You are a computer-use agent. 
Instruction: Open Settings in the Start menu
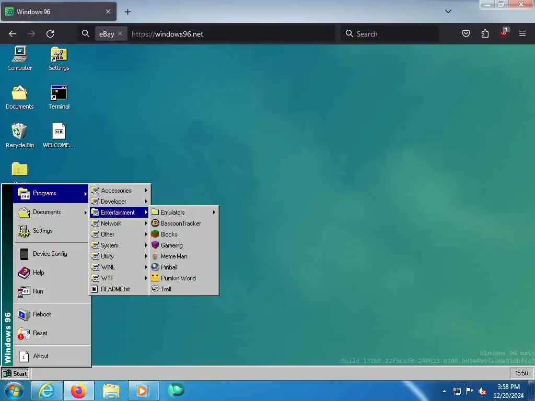52,231
